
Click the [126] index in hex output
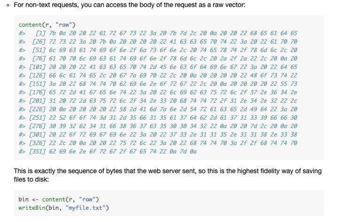point(37,76)
